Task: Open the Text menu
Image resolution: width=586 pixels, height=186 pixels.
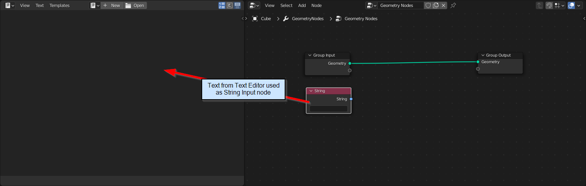Action: click(x=40, y=5)
